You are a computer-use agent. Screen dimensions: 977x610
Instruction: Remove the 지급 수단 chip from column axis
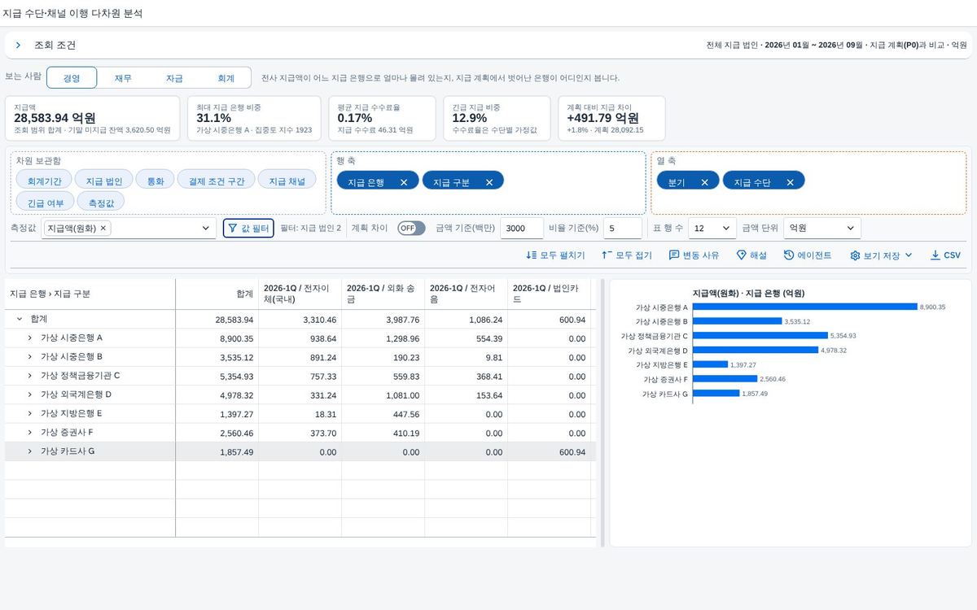(x=790, y=182)
